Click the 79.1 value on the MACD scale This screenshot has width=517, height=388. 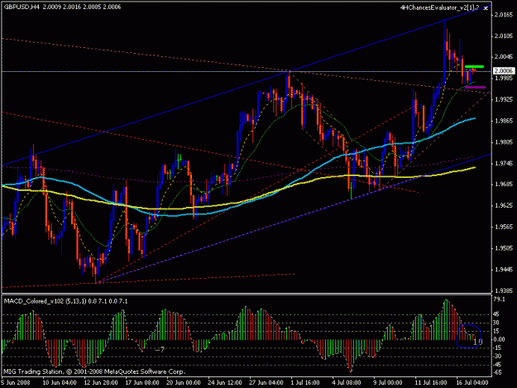pos(499,299)
